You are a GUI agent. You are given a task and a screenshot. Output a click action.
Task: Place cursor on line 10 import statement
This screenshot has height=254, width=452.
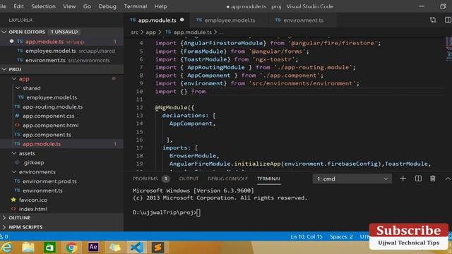pos(180,92)
